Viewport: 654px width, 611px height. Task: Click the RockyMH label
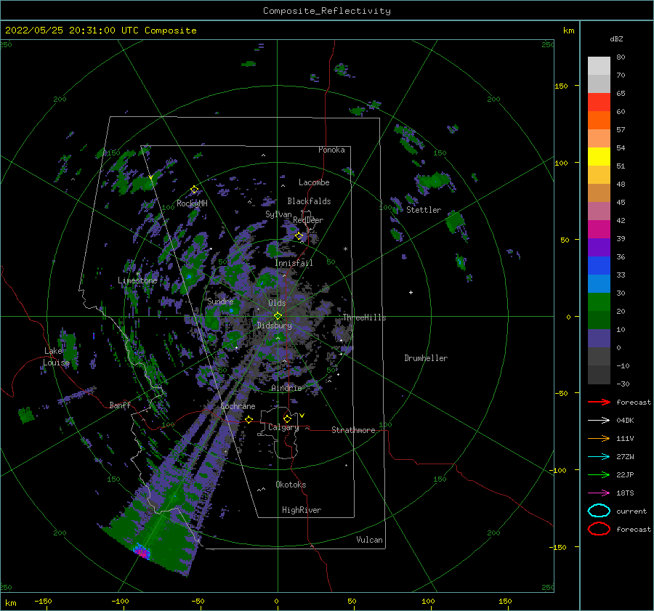pos(193,203)
